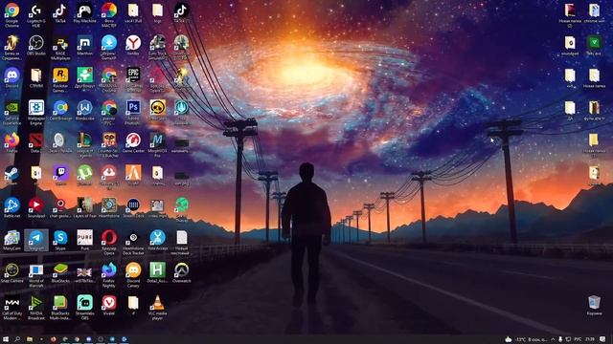Open the notification center icon
Image resolution: width=613 pixels, height=344 pixels.
[x=602, y=339]
